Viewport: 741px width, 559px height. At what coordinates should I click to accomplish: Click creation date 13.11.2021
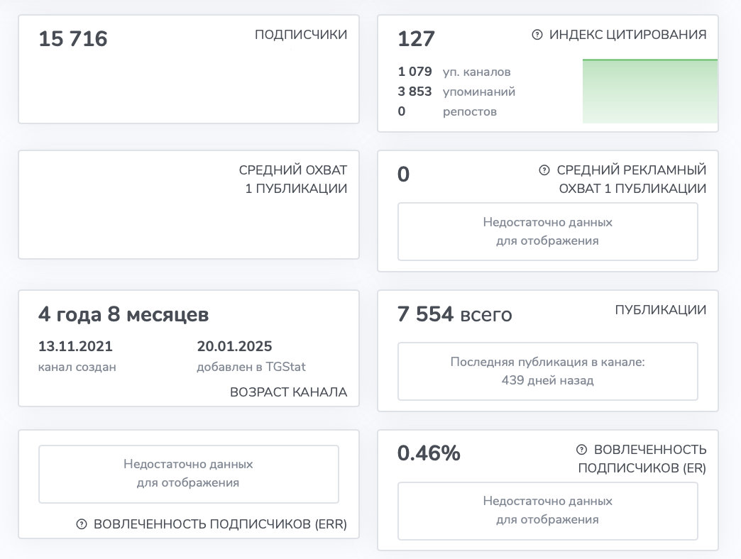(x=75, y=346)
